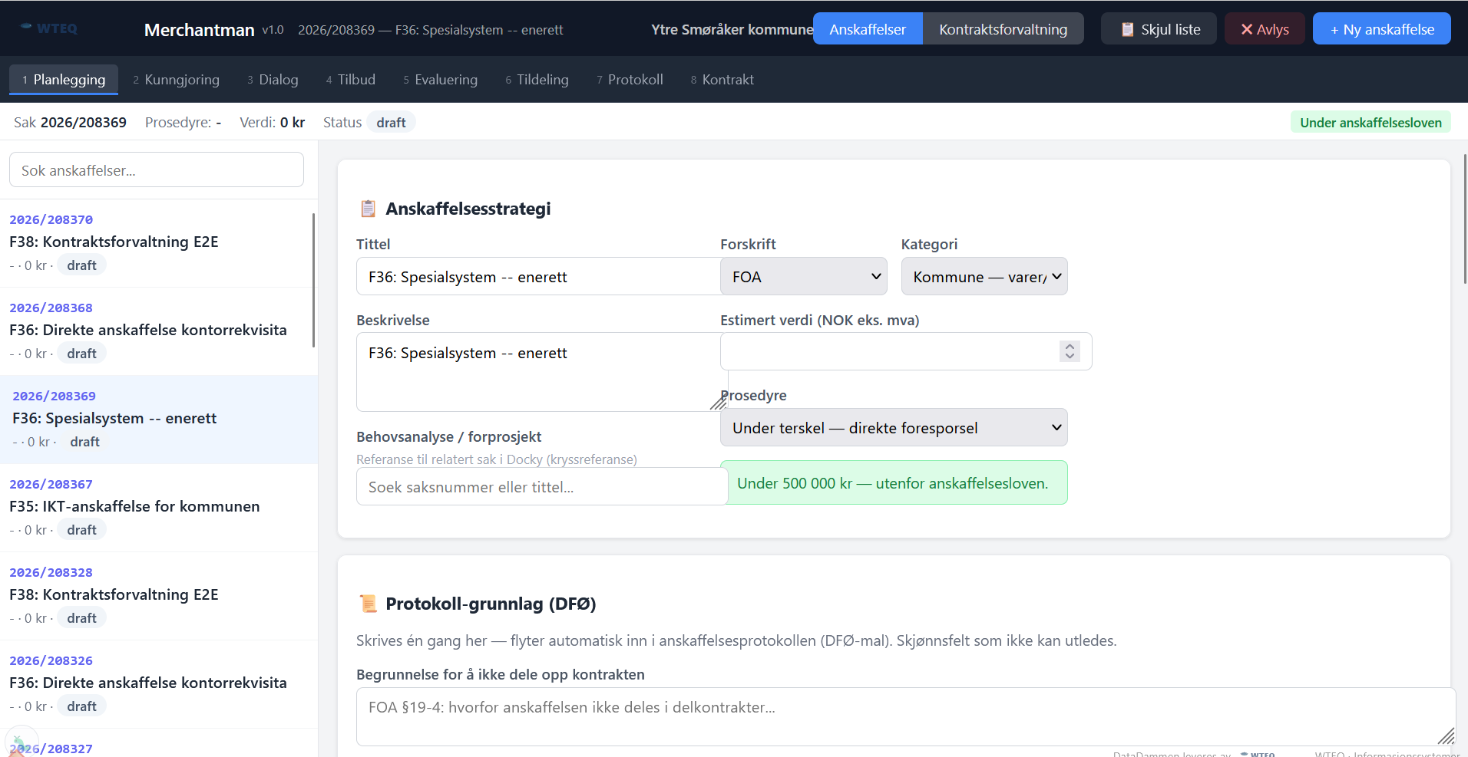Screen dimensions: 1468x757
Task: Open case 2026/208326 Direkte anskaffelse kontorrekvisita
Action: [159, 684]
